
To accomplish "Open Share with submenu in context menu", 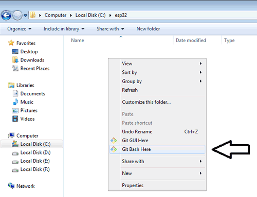I will tap(157, 161).
